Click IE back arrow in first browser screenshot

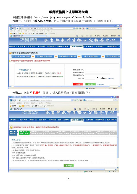tap(11, 28)
